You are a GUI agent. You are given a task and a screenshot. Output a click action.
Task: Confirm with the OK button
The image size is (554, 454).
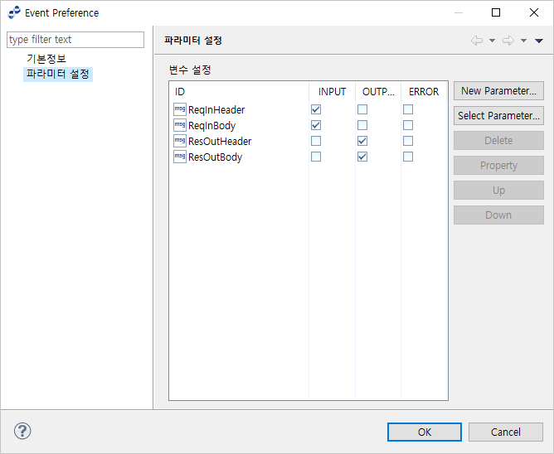coord(425,432)
